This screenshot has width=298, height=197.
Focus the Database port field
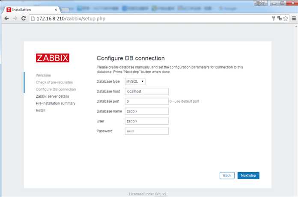pyautogui.click(x=147, y=101)
